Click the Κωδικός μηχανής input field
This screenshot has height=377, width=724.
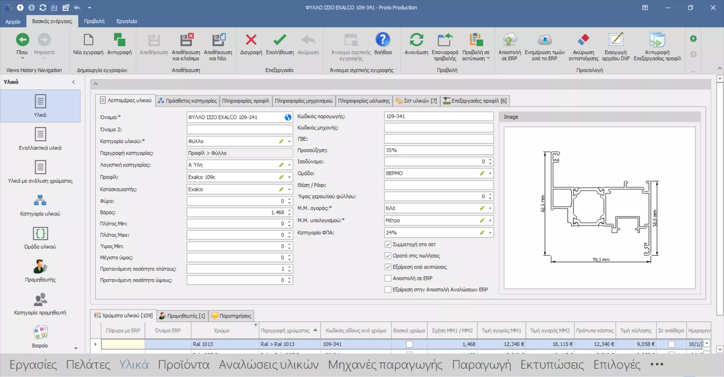point(439,128)
